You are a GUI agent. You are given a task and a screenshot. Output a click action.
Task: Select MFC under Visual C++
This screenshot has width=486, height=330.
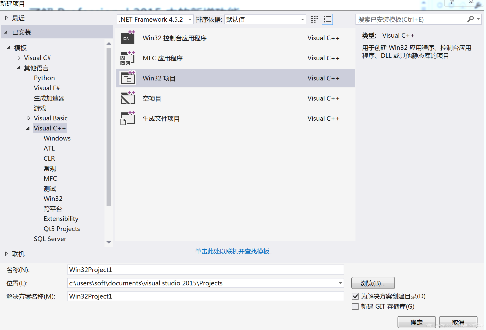50,178
